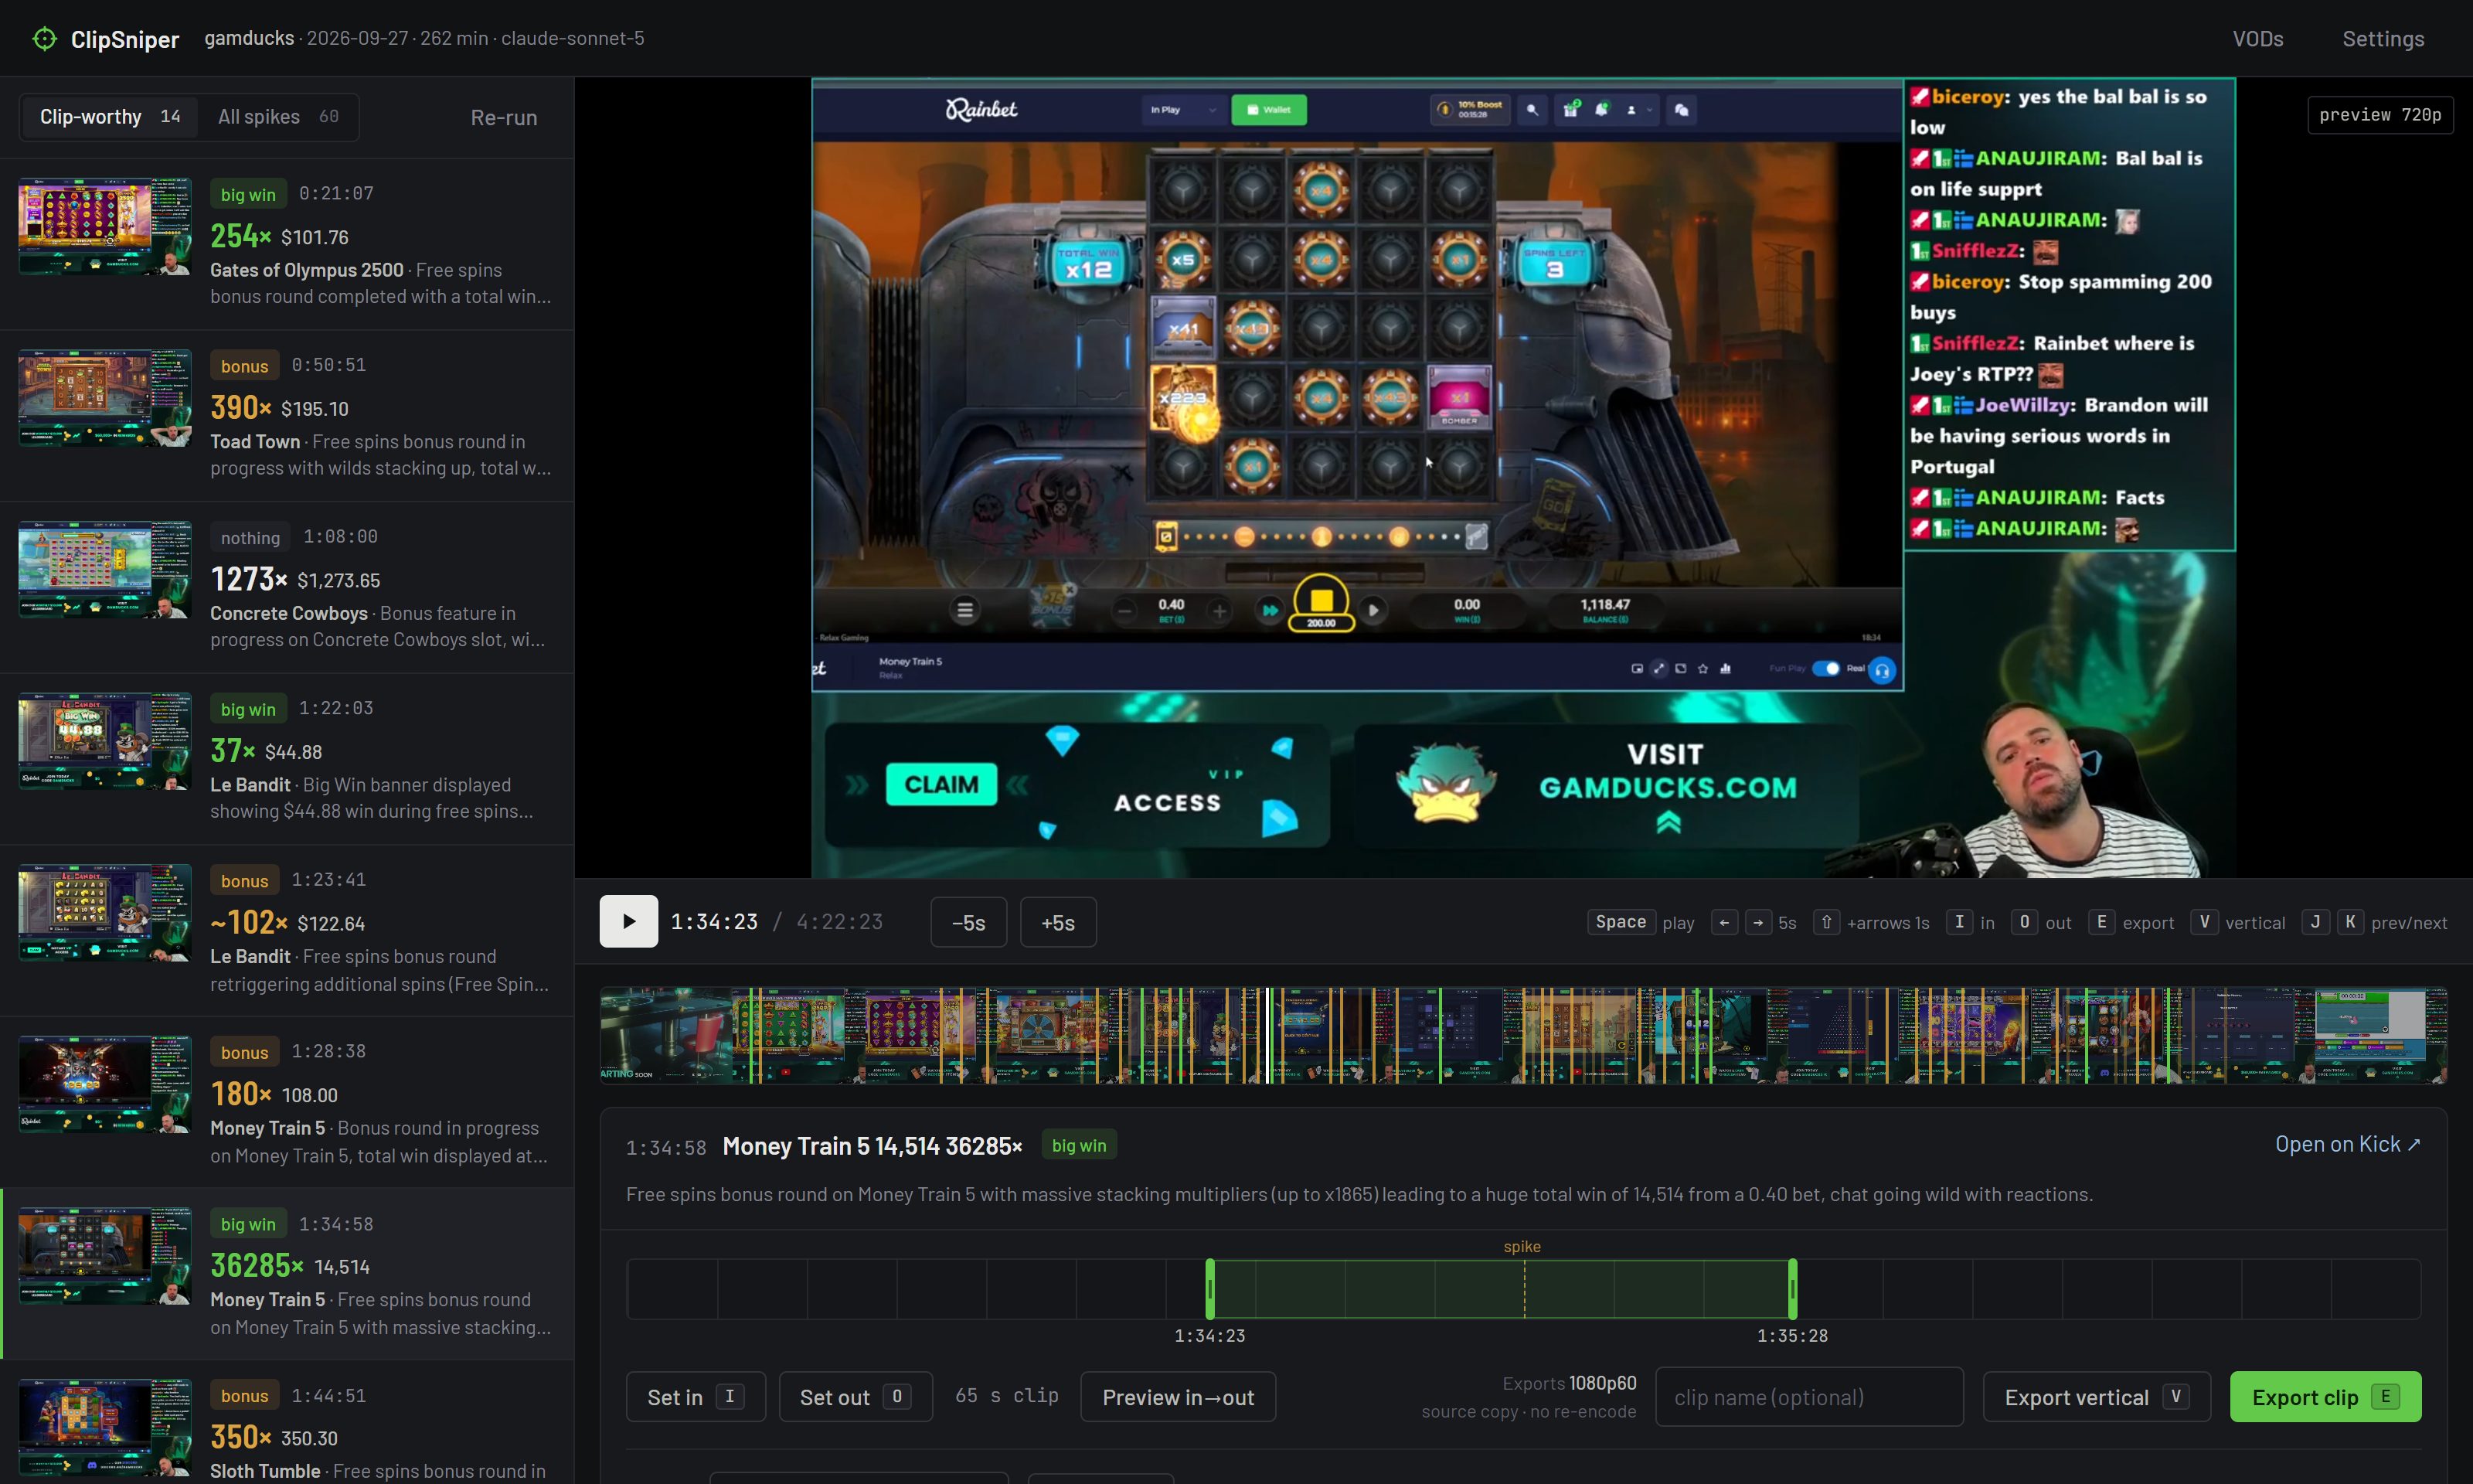Click the Re-run button
2473x1484 pixels.
pos(504,118)
